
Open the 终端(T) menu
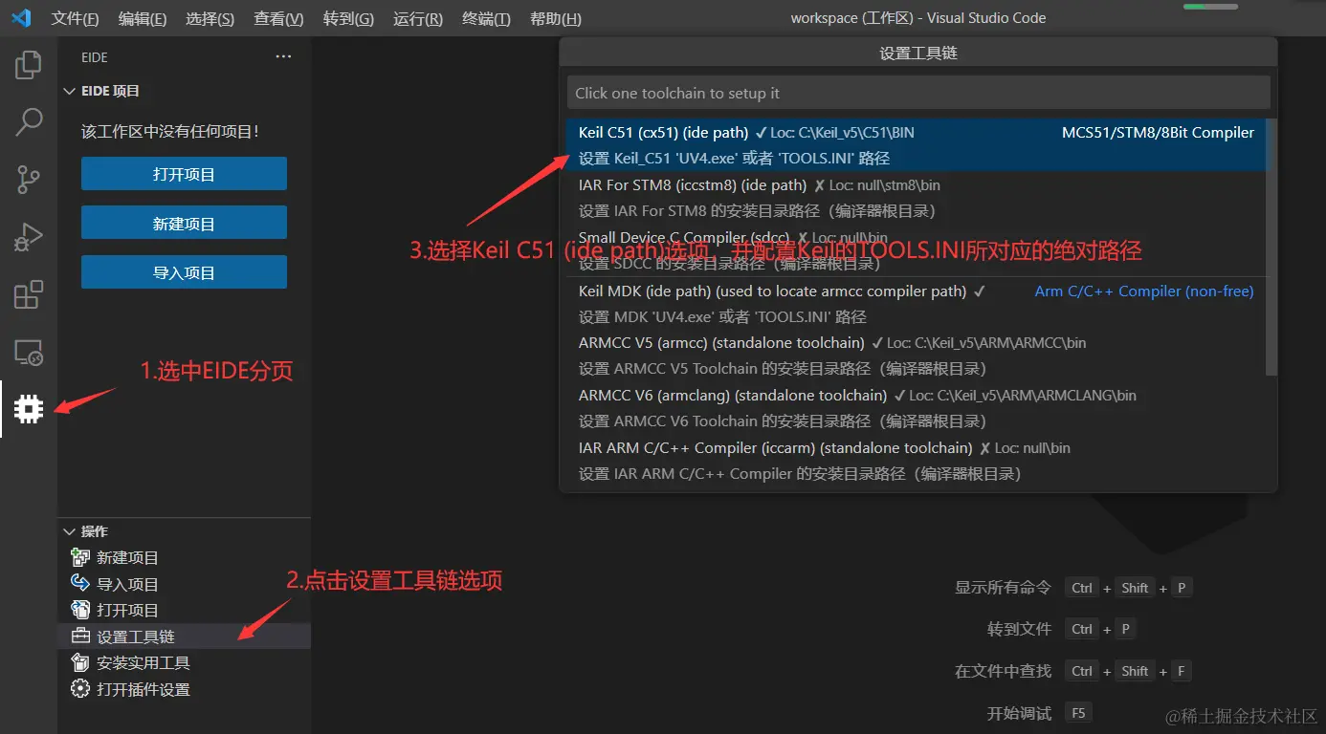tap(486, 19)
